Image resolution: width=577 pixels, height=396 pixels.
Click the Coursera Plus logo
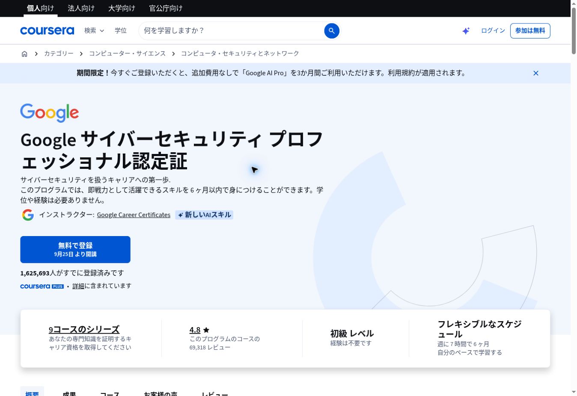pos(42,286)
